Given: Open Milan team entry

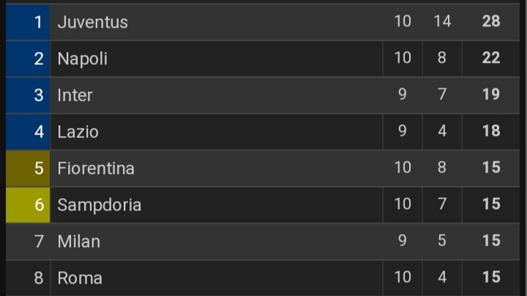Looking at the screenshot, I should (x=78, y=241).
